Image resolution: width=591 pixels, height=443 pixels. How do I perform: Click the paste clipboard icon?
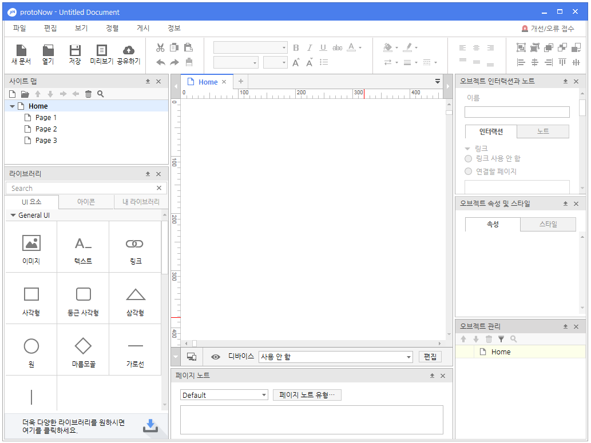188,47
